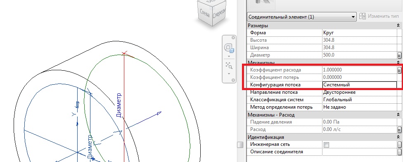Click the associate parameter button beside Коэффициент расхода
This screenshot has width=403, height=162.
[399, 70]
